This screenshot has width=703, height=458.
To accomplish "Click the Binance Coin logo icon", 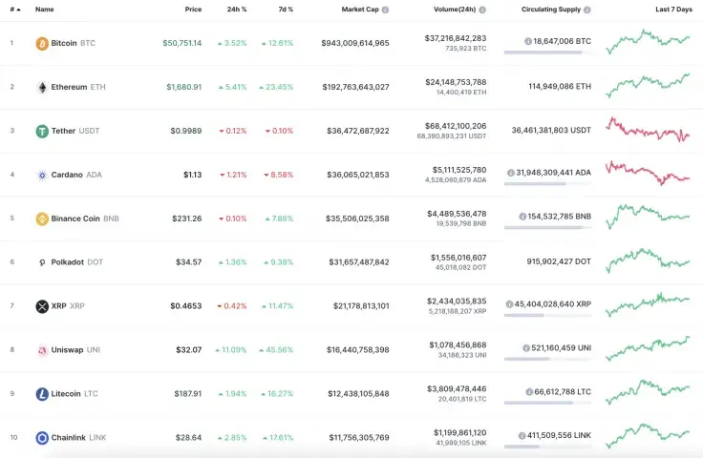I will pos(42,219).
